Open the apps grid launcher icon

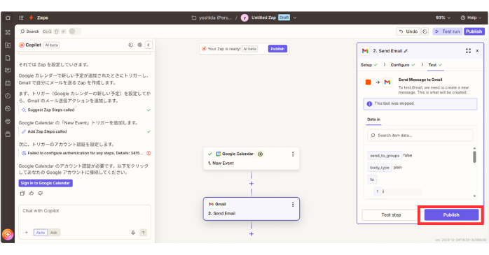tap(21, 17)
